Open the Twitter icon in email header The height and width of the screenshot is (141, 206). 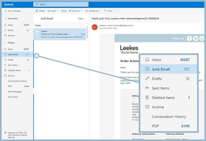point(196,38)
